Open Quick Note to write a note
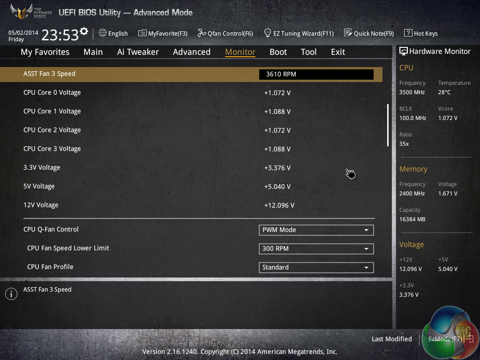 point(368,33)
